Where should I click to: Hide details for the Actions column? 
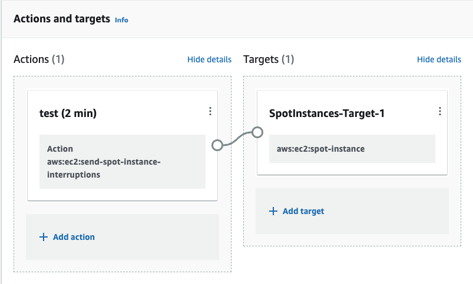[x=209, y=59]
